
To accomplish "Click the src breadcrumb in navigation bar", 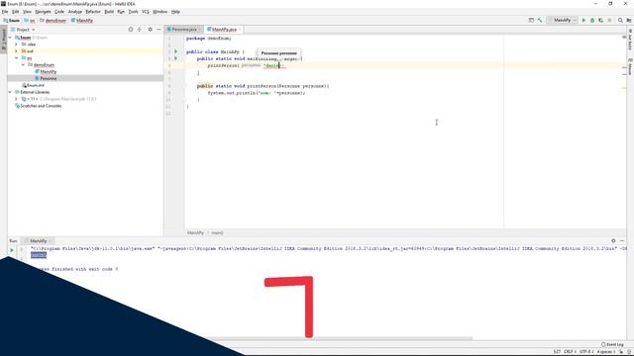I will coord(30,20).
